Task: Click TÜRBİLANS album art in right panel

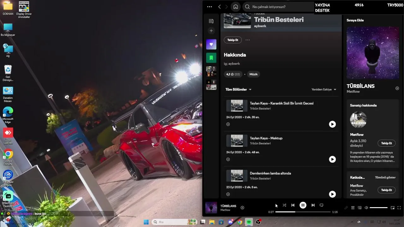Action: [x=373, y=53]
